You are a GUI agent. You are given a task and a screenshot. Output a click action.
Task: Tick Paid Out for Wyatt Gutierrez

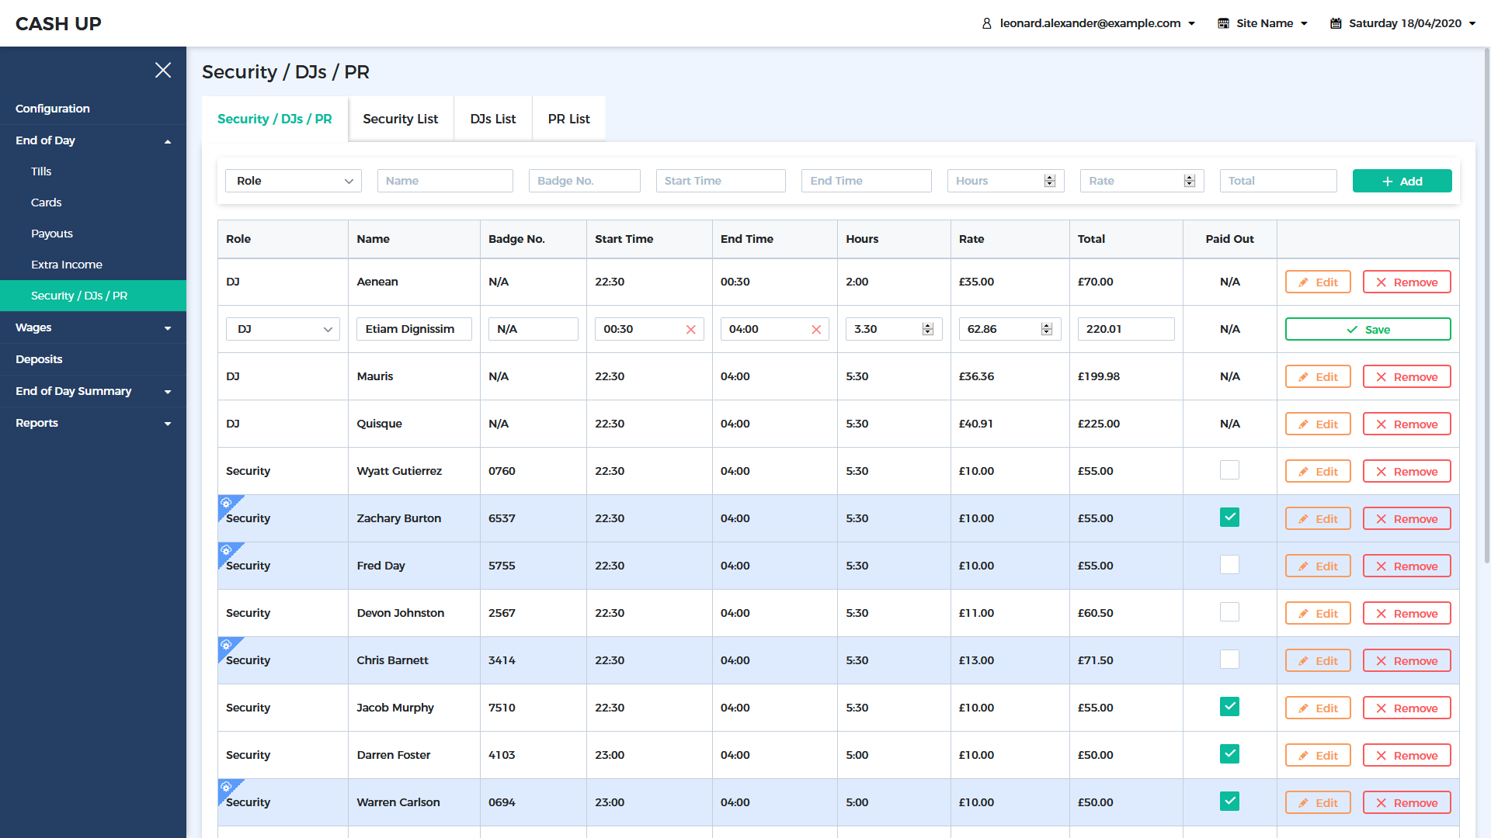tap(1229, 470)
